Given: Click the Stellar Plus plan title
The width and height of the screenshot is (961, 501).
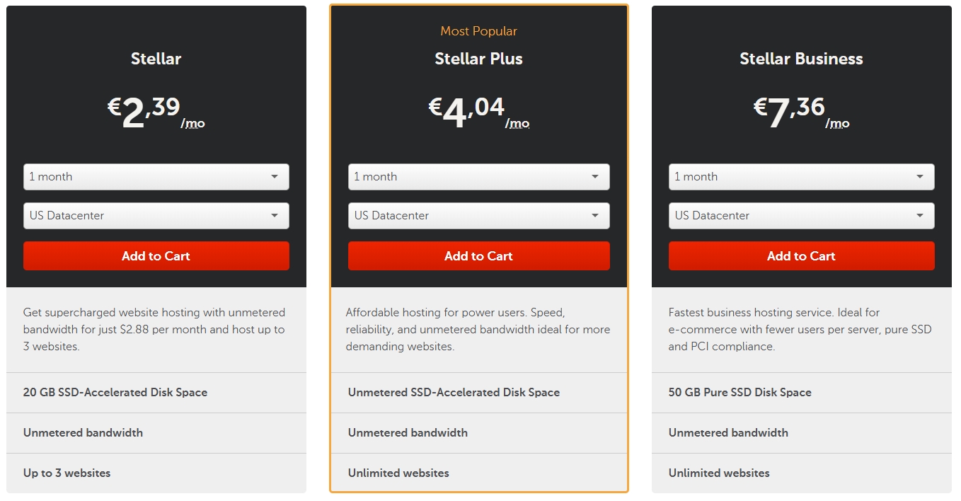Looking at the screenshot, I should pyautogui.click(x=478, y=59).
